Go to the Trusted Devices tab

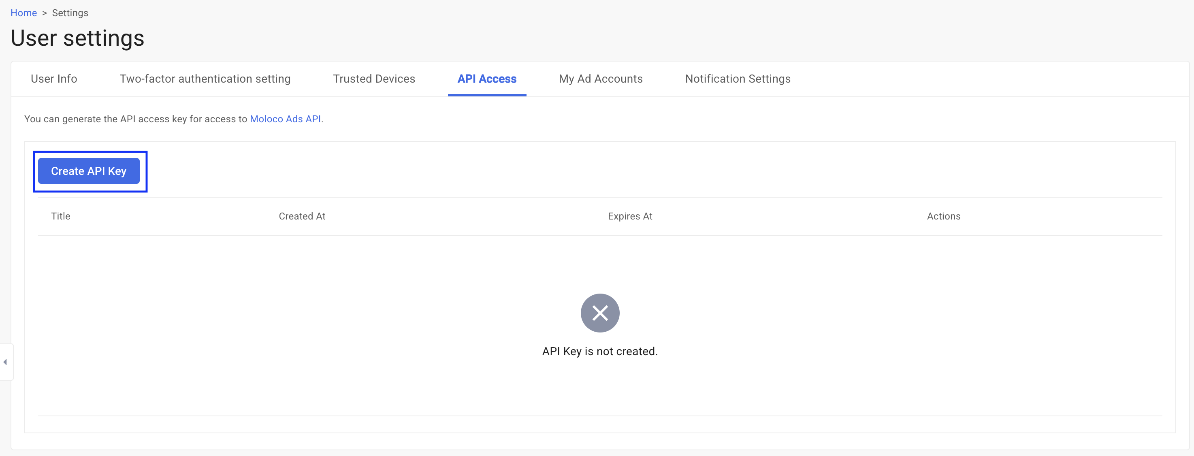(x=373, y=79)
